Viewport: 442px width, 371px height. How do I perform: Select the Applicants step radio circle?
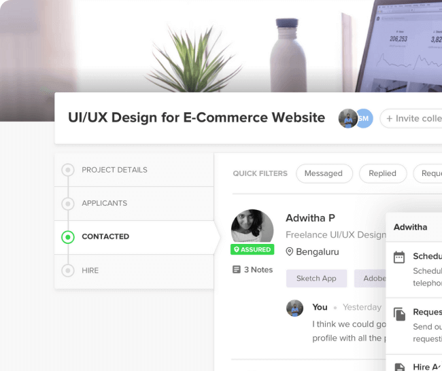(x=68, y=203)
